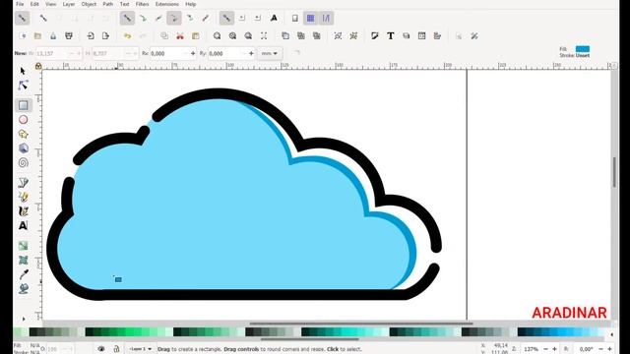Toggle Snap to guides
Viewport: 630px width, 354px height.
click(326, 18)
